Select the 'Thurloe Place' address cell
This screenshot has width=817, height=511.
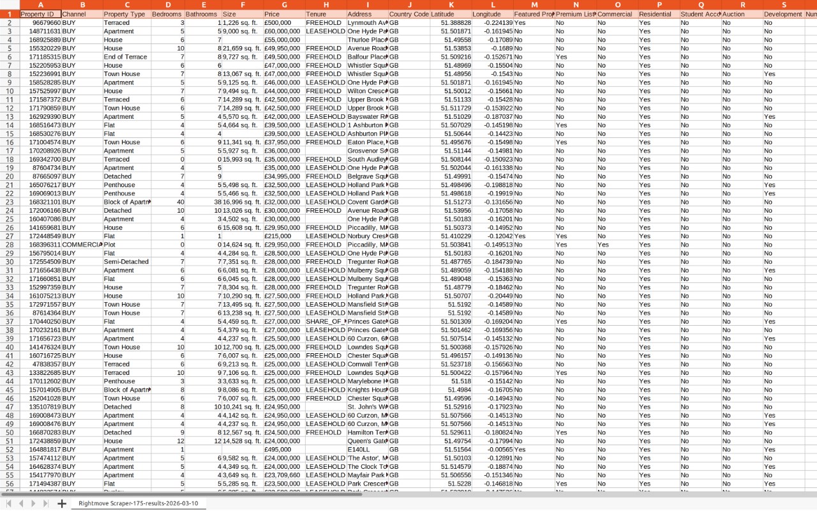click(367, 40)
